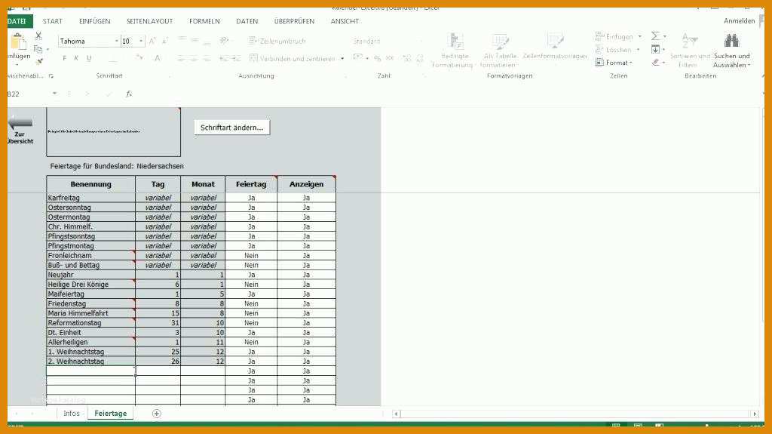Click the fill down arrow icon
The height and width of the screenshot is (434, 772).
[655, 49]
